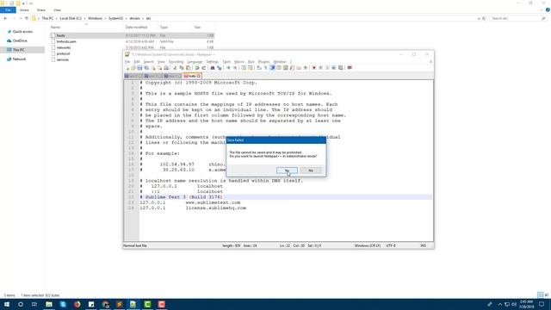This screenshot has width=551, height=310.
Task: Open Firefox from the taskbar
Action: pyautogui.click(x=77, y=304)
